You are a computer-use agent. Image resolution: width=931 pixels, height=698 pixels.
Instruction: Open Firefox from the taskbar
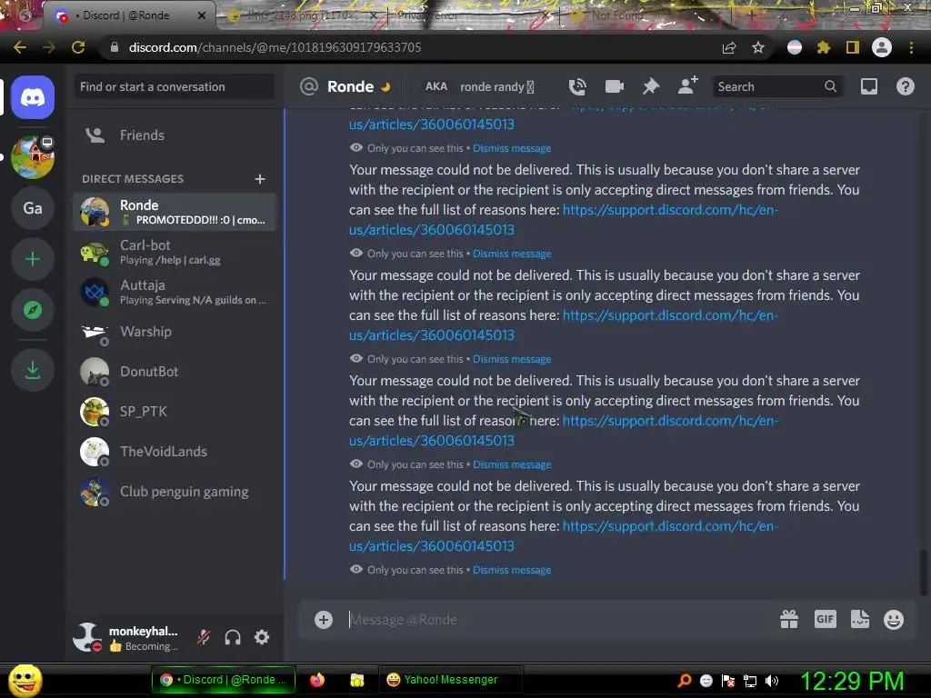pyautogui.click(x=317, y=680)
